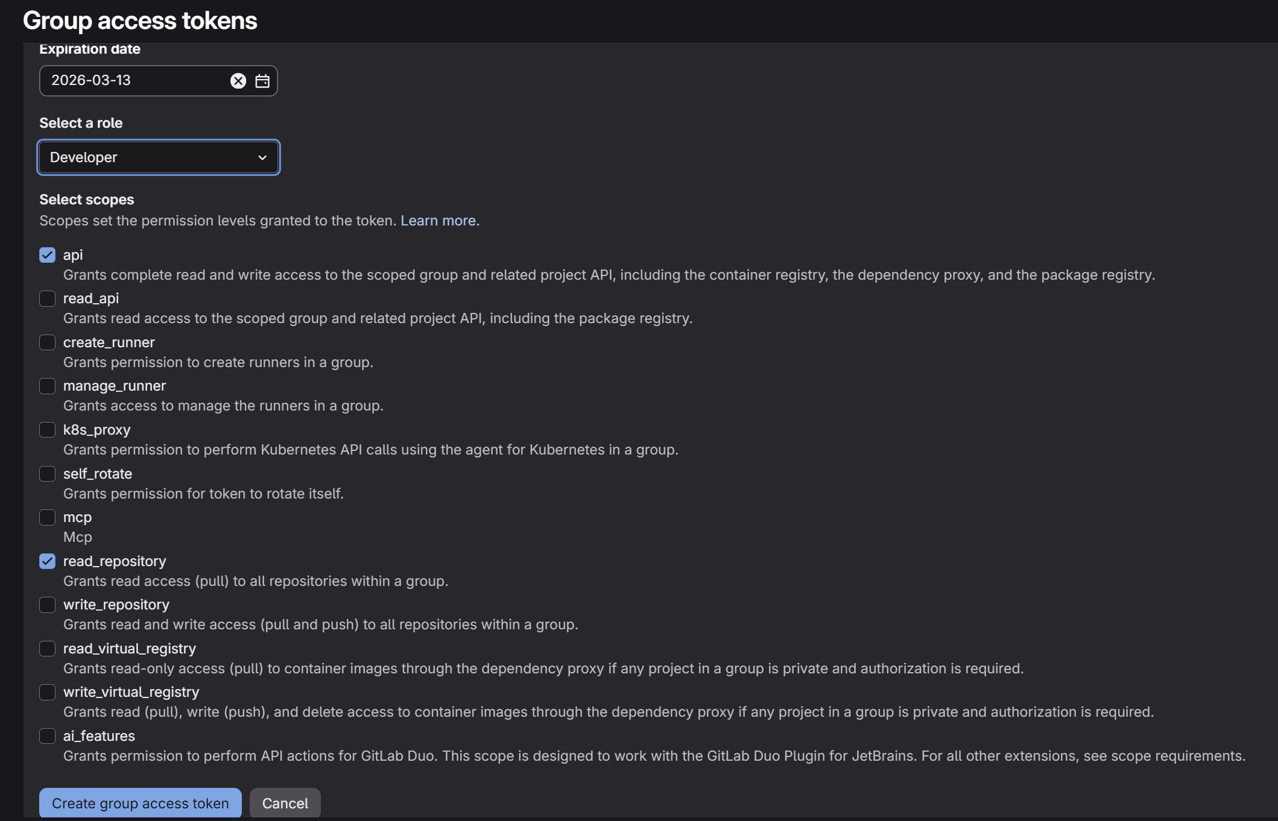Enable the read_api scope
This screenshot has width=1278, height=821.
48,298
